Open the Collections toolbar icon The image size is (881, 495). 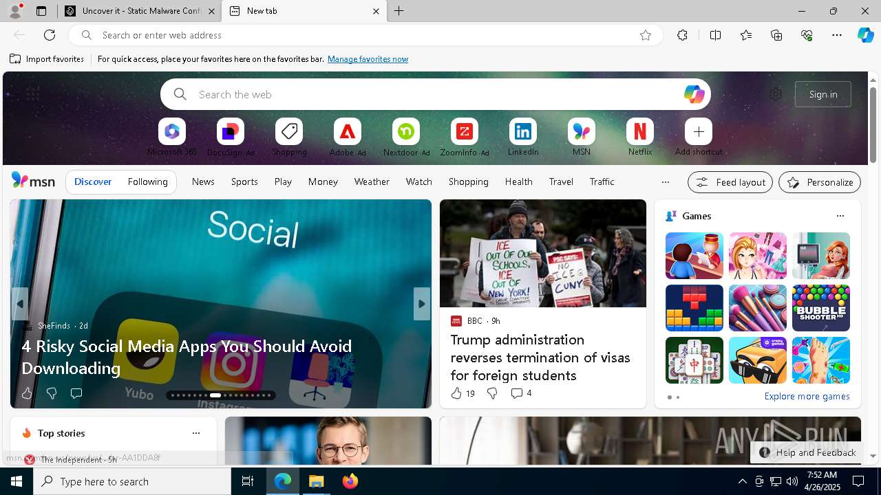(x=776, y=35)
